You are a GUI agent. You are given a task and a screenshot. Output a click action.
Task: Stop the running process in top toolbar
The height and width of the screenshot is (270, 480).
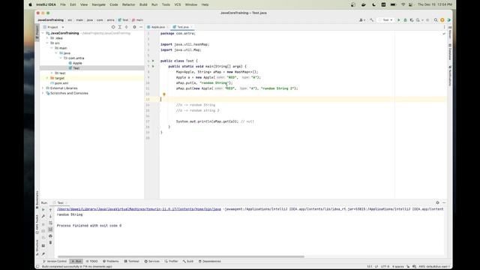[427, 20]
